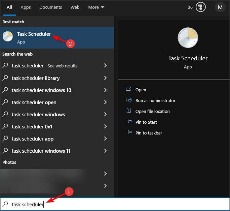Expand the More filter dropdown

click(x=96, y=7)
